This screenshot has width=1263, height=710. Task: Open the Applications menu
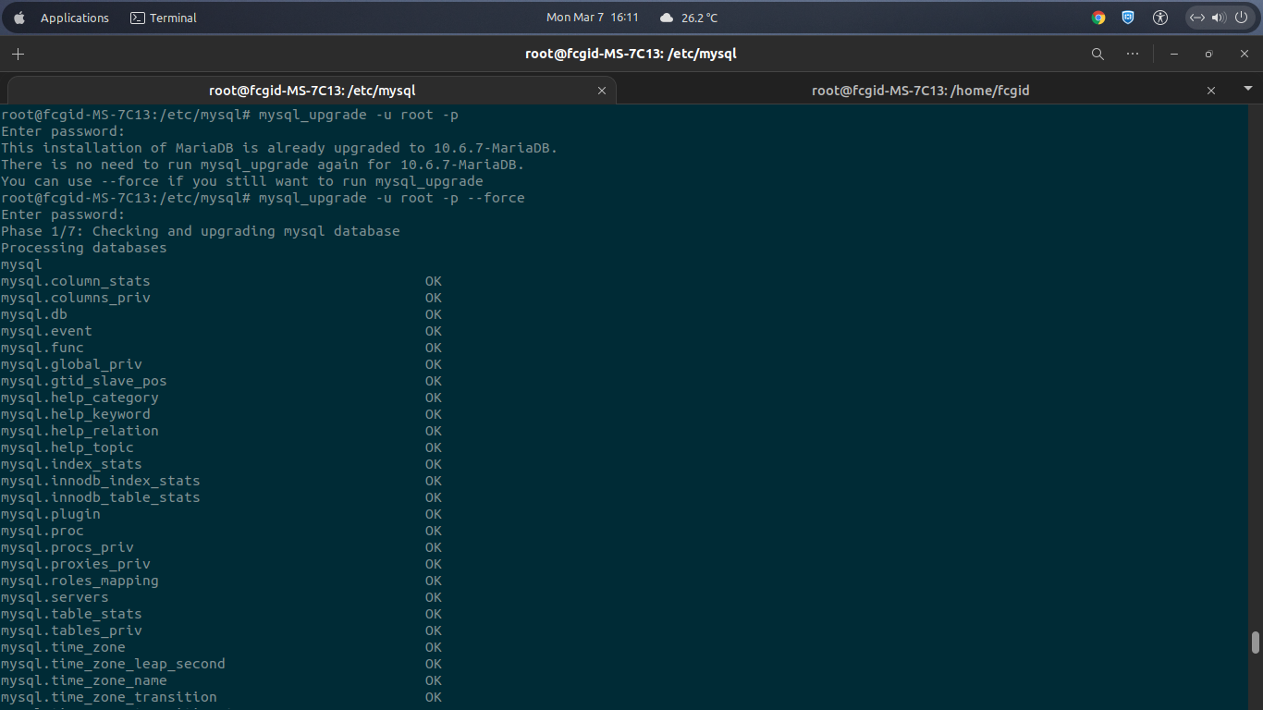tap(75, 18)
